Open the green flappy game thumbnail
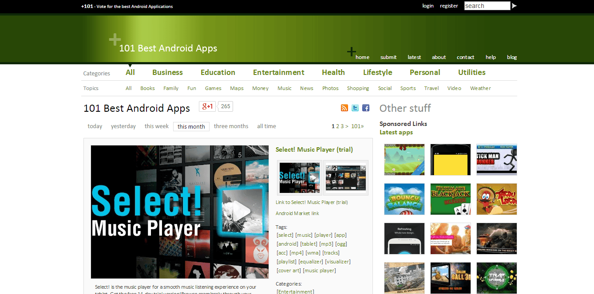This screenshot has height=294, width=594. click(x=404, y=160)
